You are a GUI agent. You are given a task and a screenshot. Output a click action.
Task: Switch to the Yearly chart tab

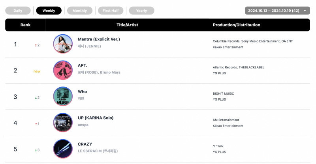click(x=141, y=11)
